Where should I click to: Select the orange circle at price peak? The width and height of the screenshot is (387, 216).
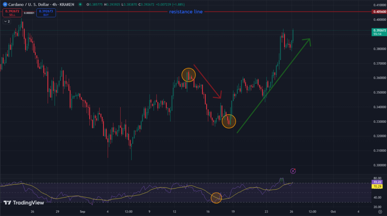pyautogui.click(x=189, y=75)
